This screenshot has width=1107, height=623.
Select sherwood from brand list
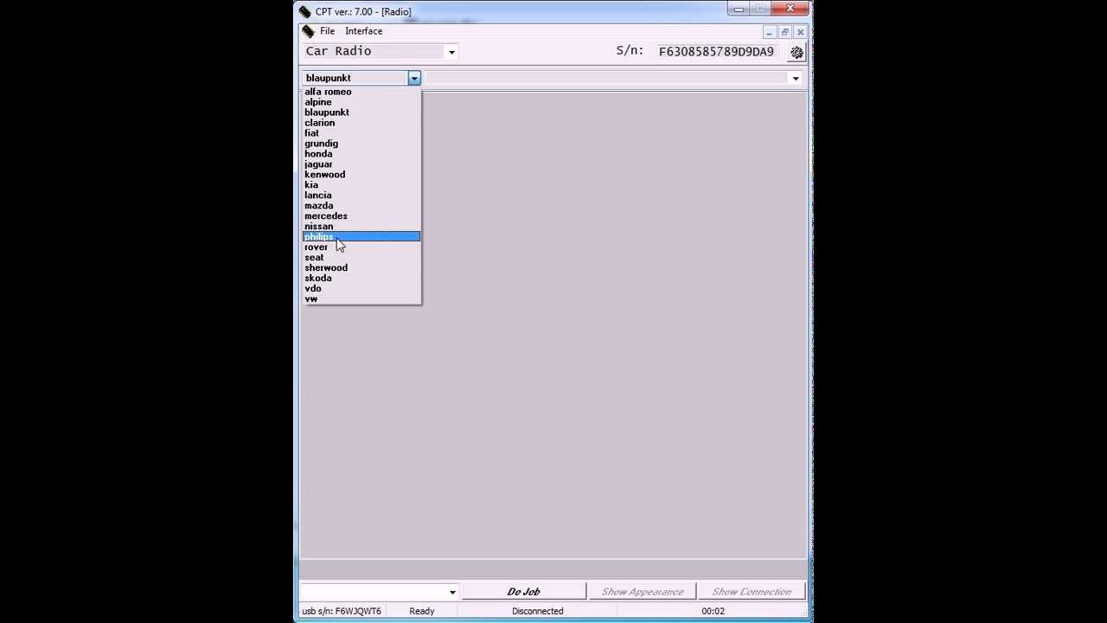coord(362,268)
